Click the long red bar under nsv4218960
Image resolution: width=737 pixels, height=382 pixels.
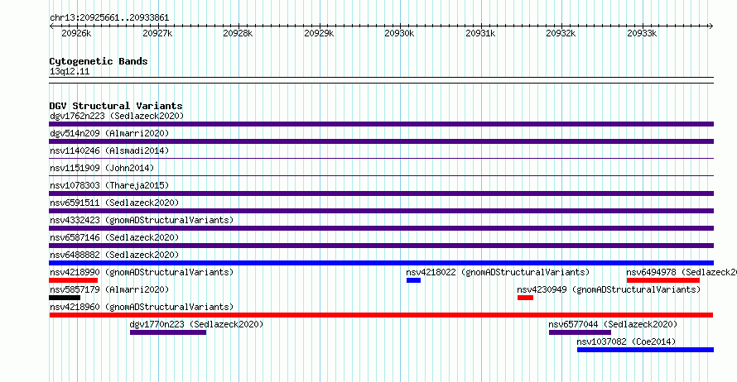click(x=381, y=315)
